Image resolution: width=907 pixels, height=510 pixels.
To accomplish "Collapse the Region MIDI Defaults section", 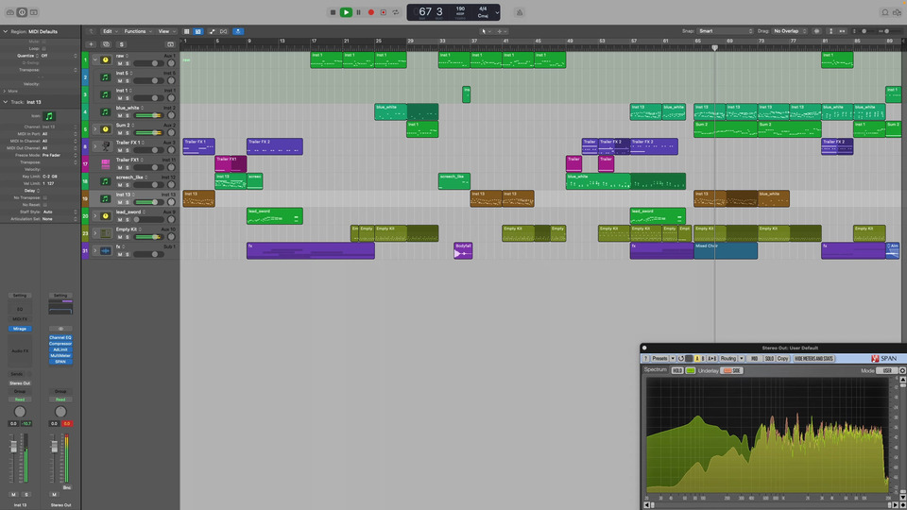I will point(6,31).
